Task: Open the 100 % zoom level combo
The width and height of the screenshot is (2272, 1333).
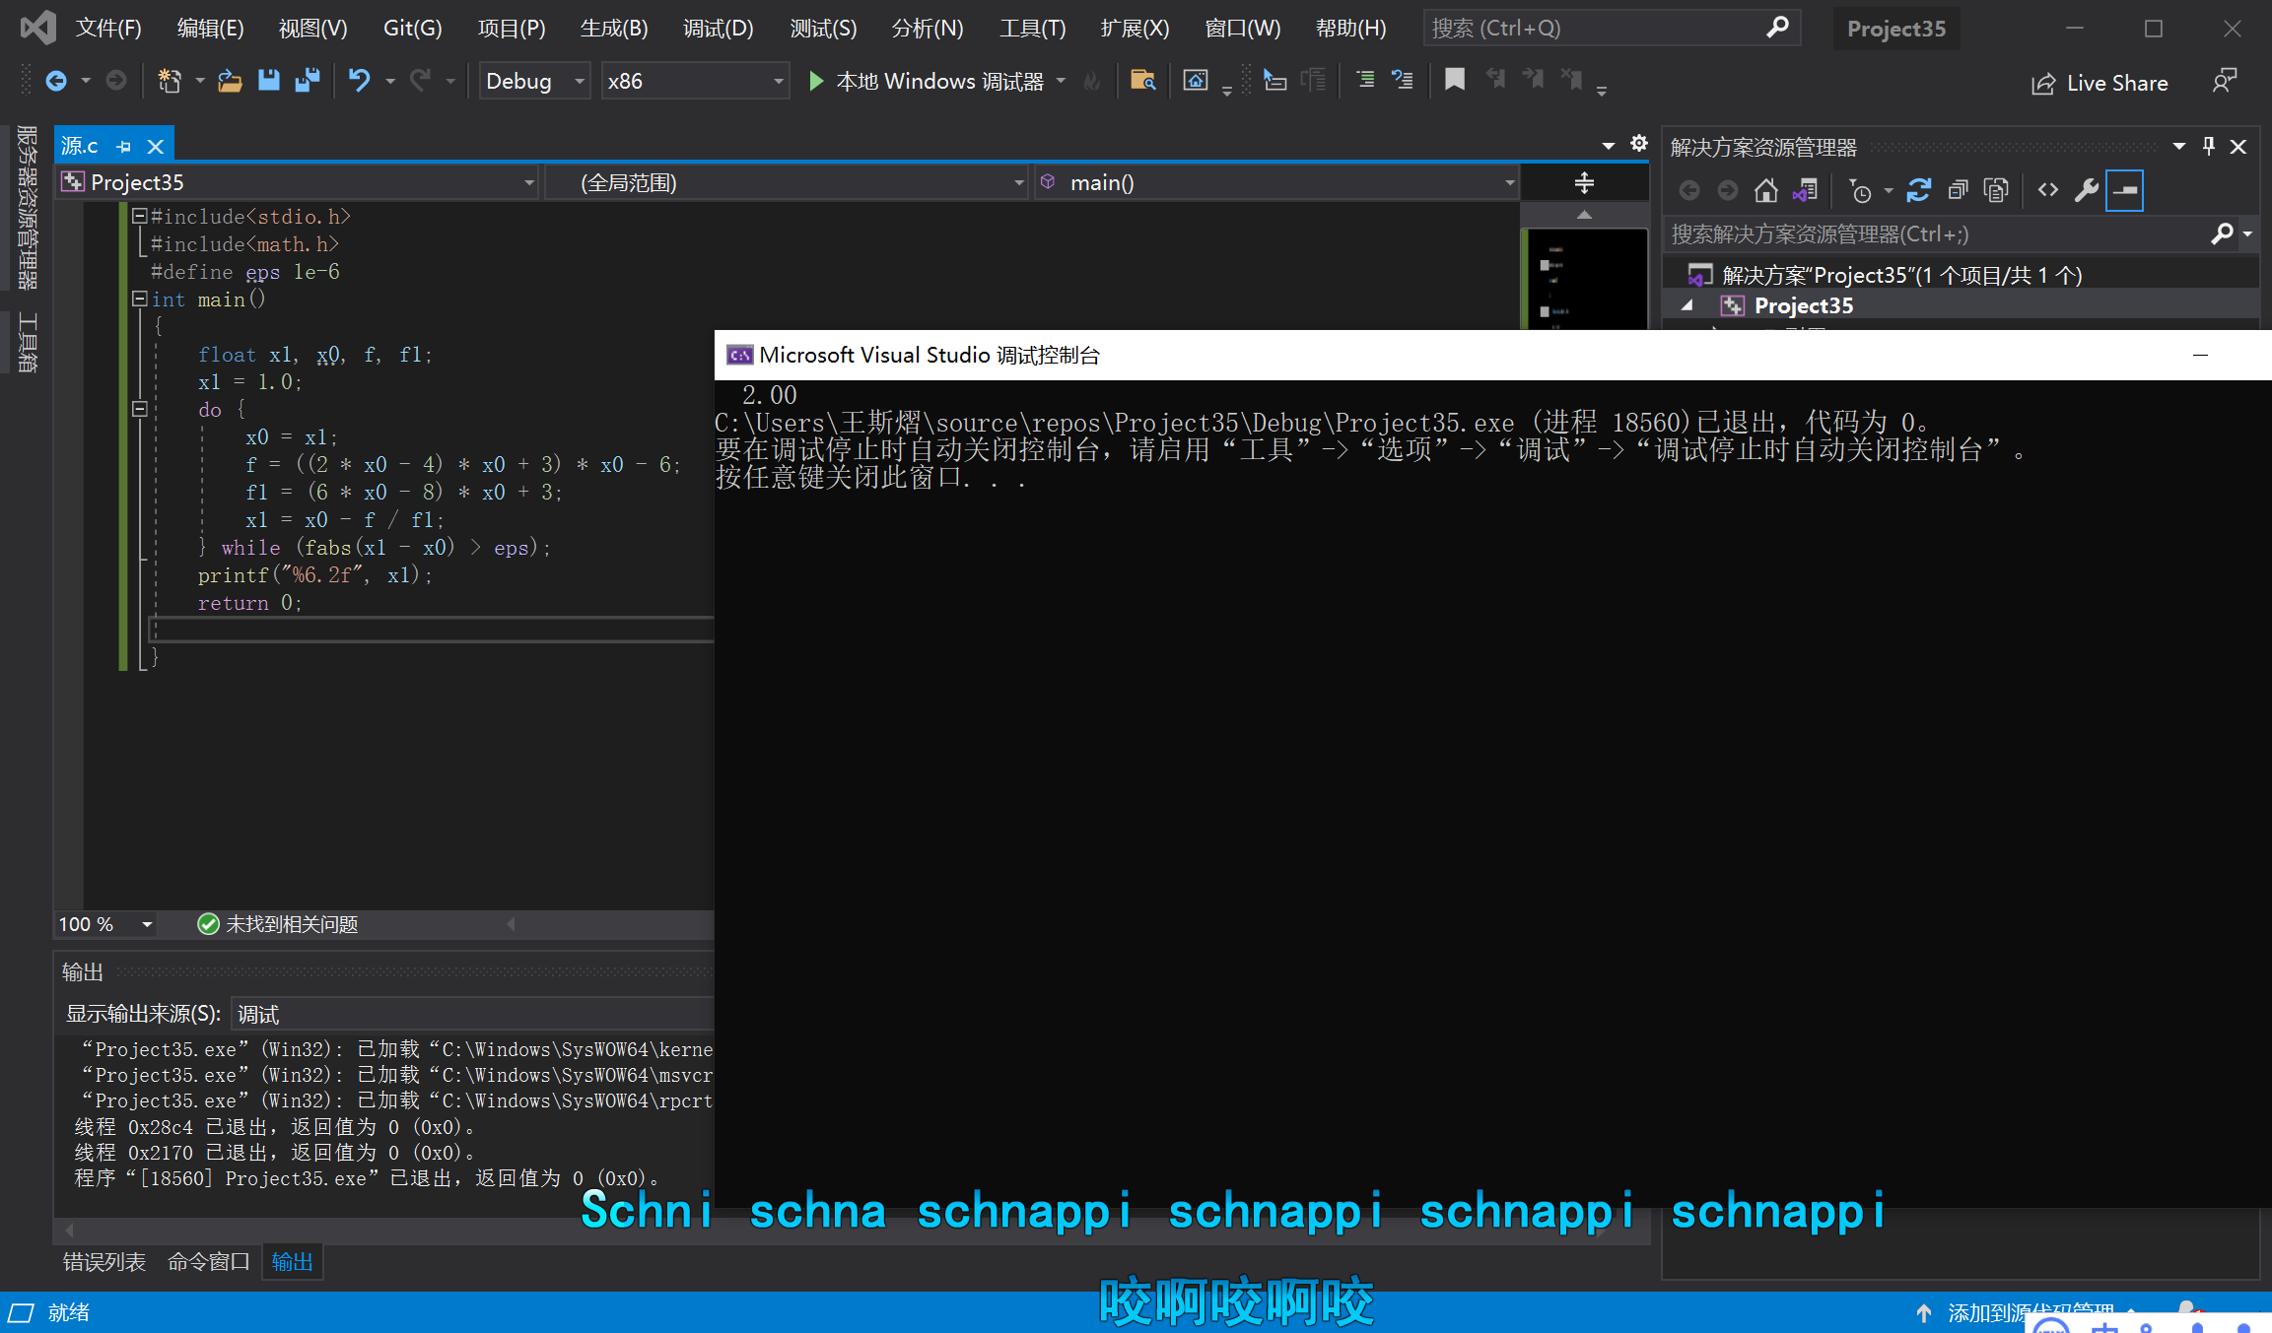Action: [x=146, y=924]
